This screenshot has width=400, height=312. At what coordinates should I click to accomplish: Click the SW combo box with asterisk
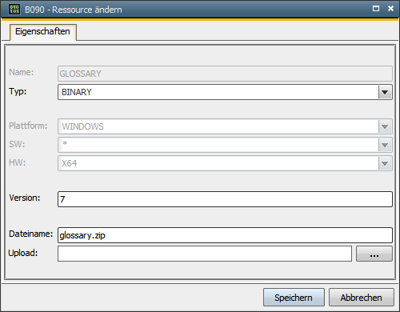(x=225, y=145)
